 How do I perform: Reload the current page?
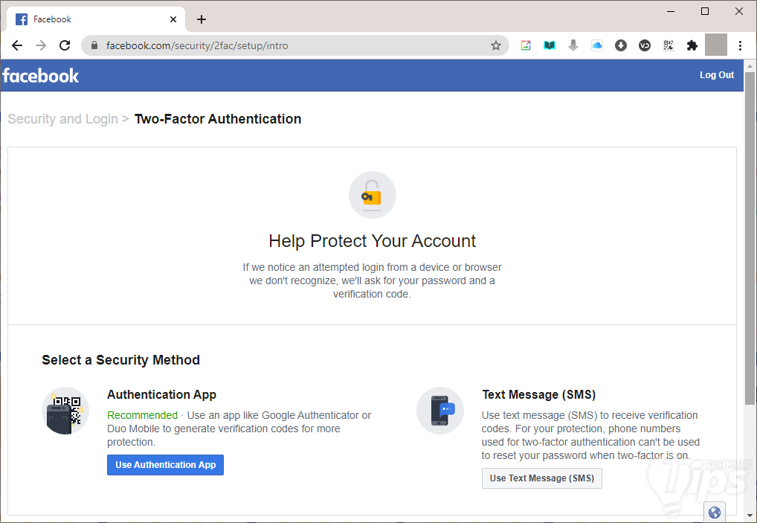tap(65, 45)
